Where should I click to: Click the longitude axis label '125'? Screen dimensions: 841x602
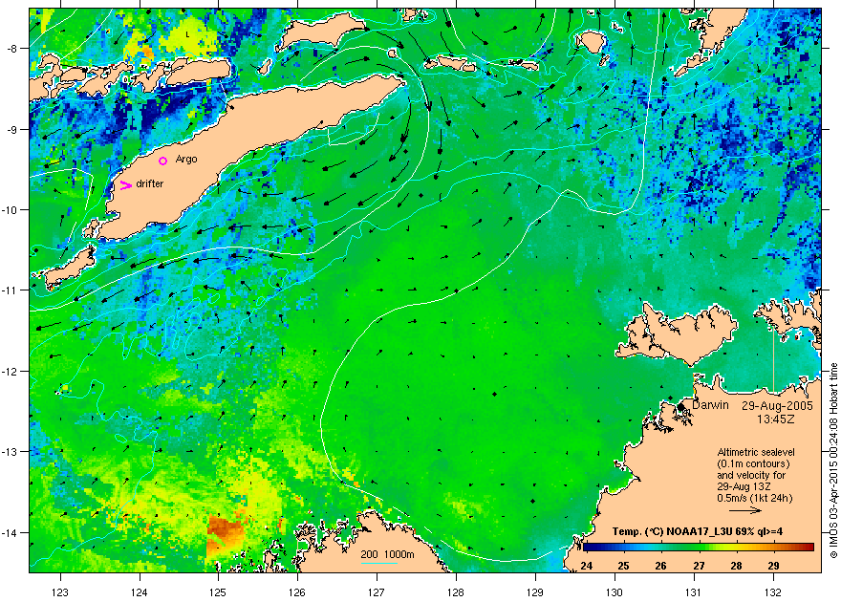pos(218,592)
